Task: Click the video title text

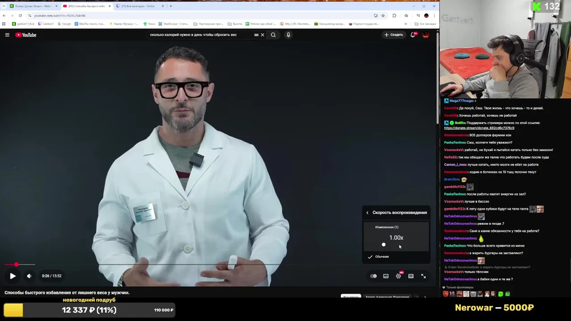Action: pyautogui.click(x=67, y=292)
